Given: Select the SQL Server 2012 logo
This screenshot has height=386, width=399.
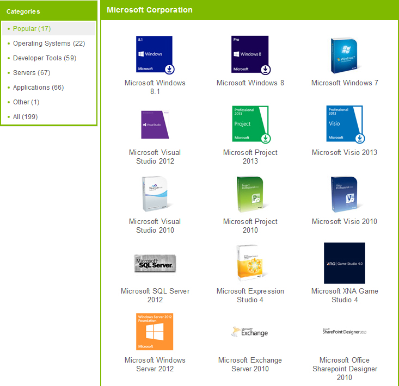Looking at the screenshot, I should [155, 263].
